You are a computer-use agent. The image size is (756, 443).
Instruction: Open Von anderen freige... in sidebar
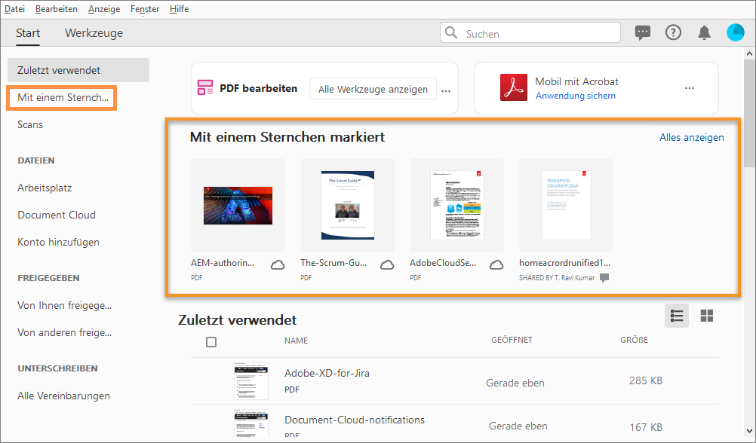tap(65, 332)
